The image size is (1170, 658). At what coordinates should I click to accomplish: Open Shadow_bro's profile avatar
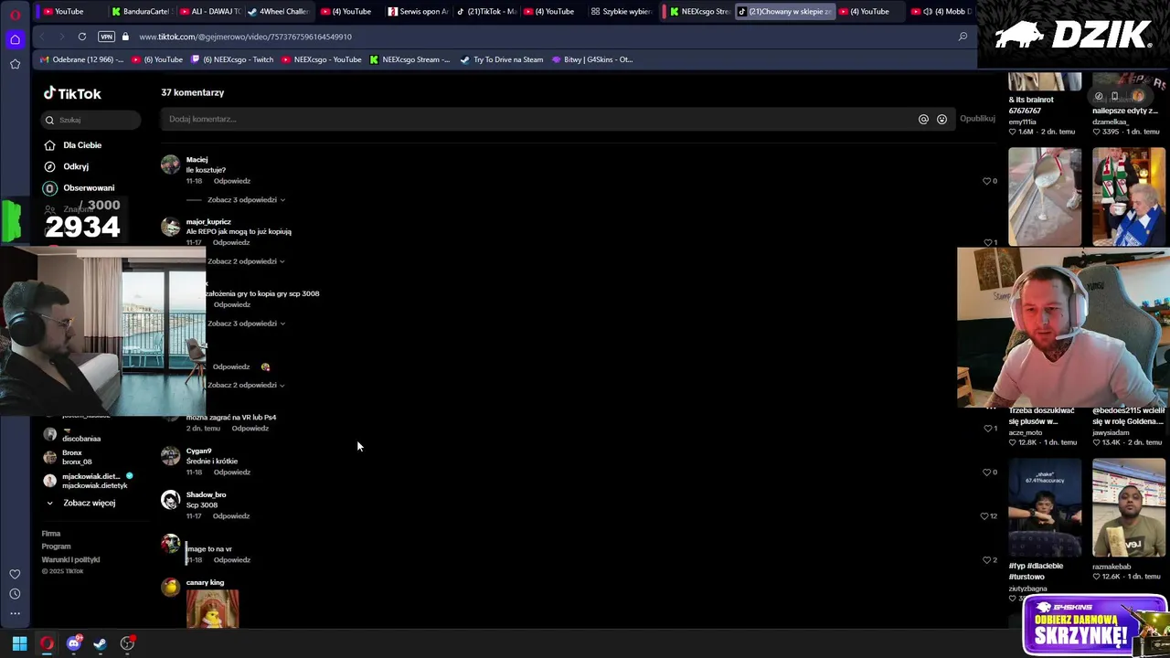[x=171, y=500]
